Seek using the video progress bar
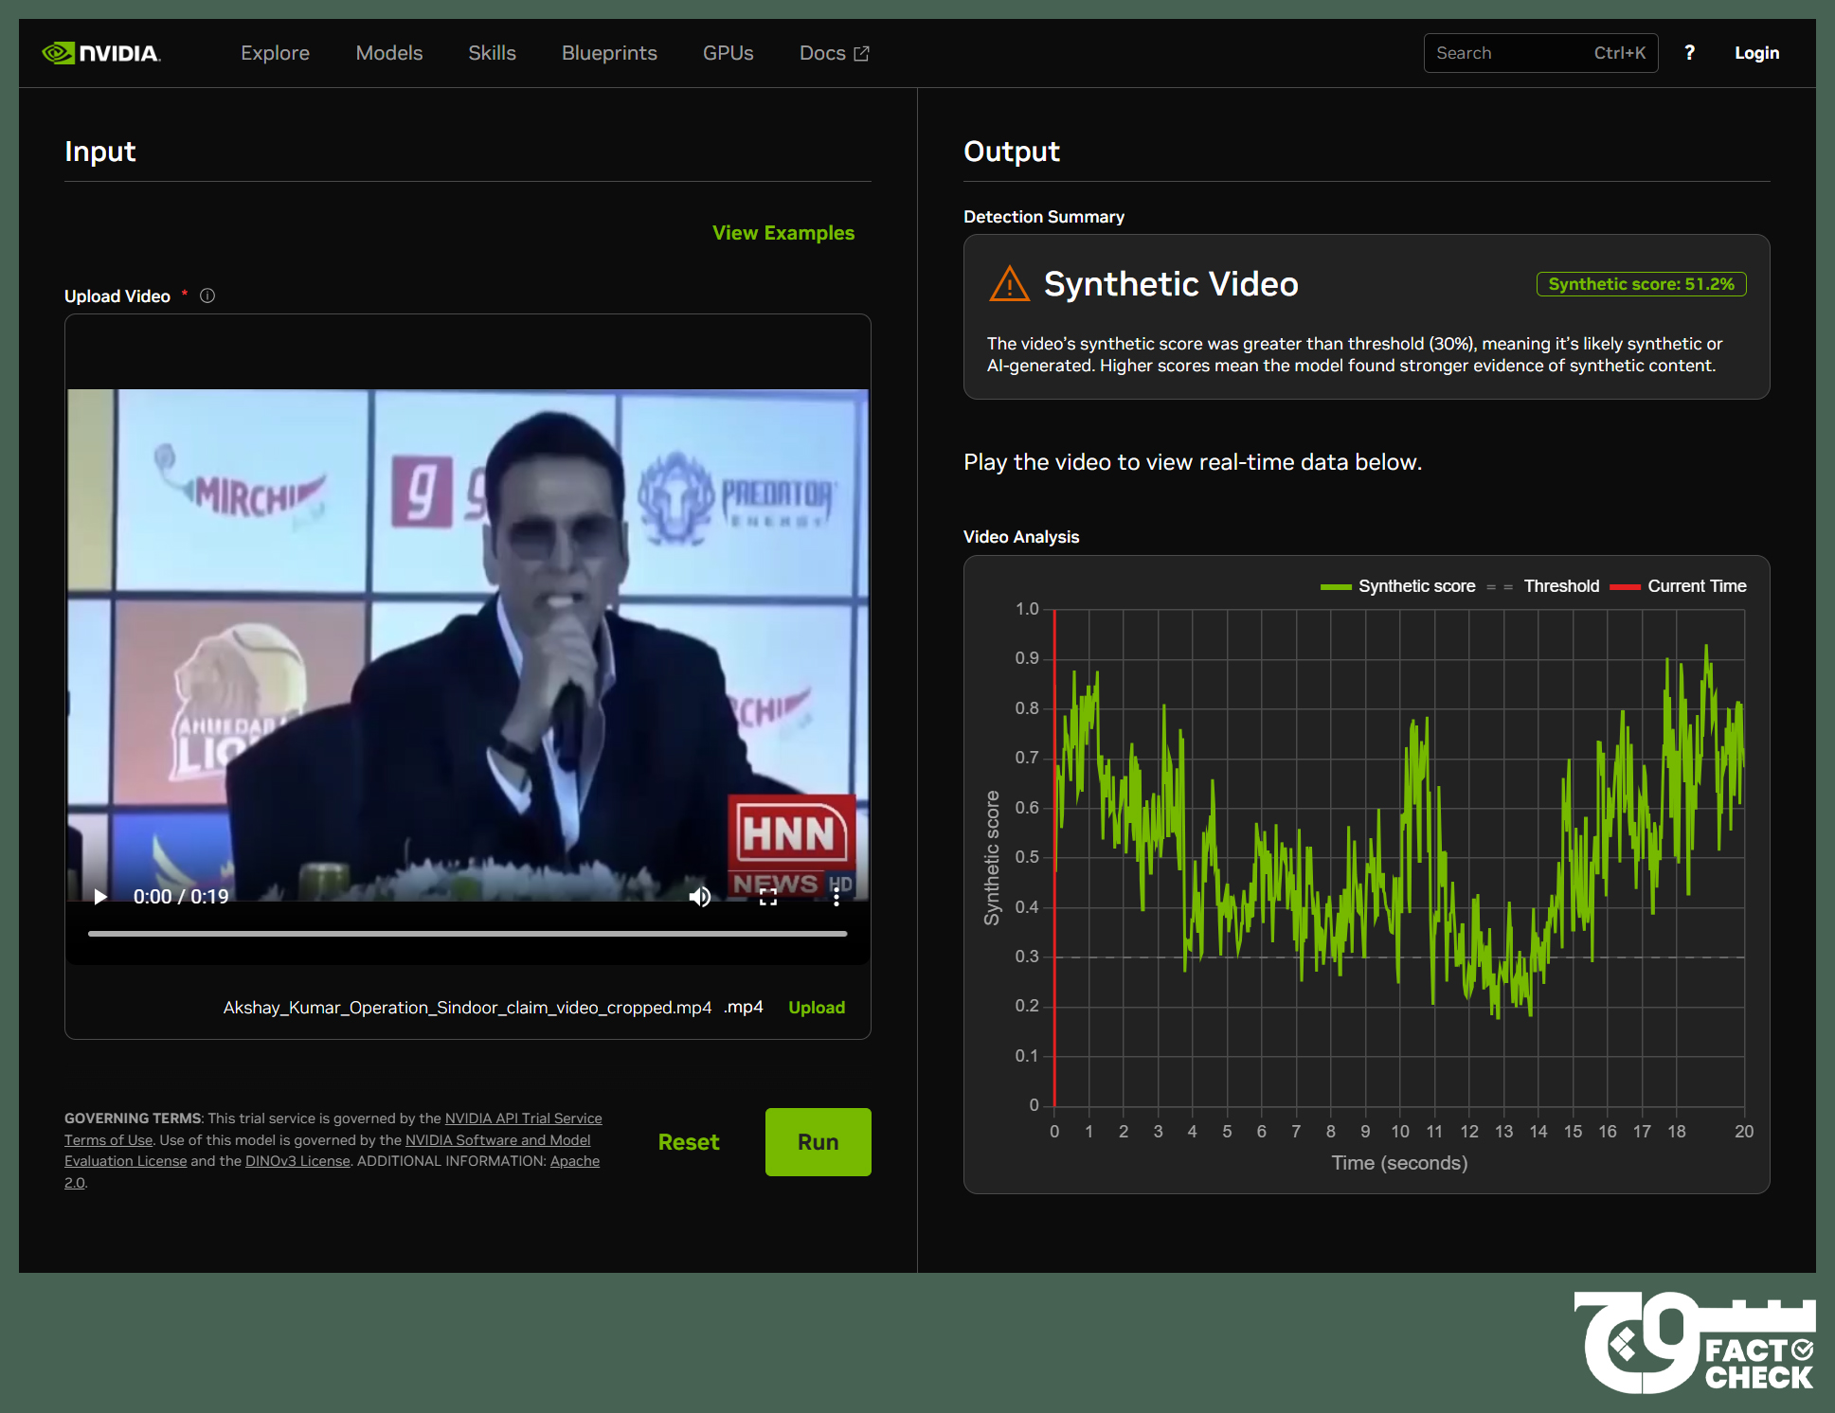Viewport: 1835px width, 1413px height. click(x=468, y=934)
